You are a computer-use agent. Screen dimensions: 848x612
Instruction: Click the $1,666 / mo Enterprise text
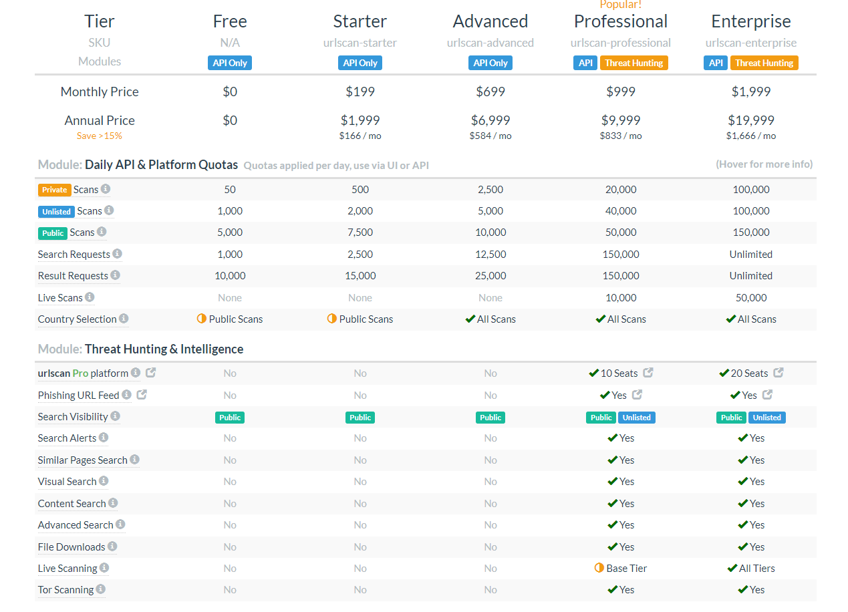[x=751, y=136]
